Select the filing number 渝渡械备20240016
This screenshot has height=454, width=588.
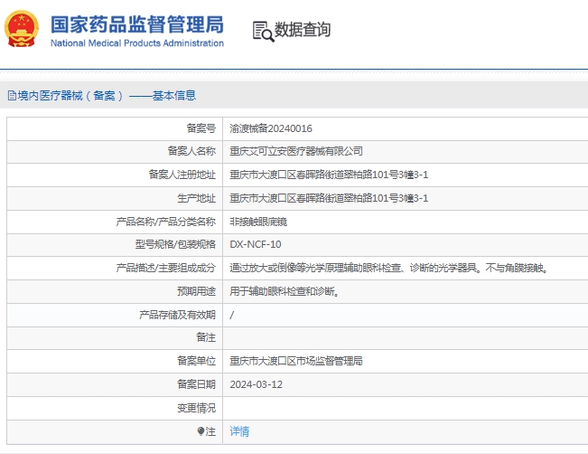271,128
